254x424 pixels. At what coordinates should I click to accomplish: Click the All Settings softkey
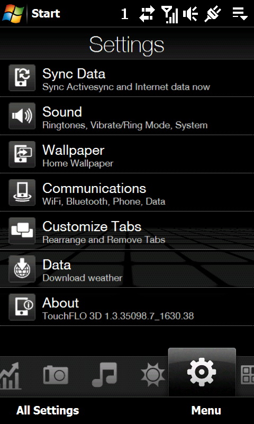point(48,410)
